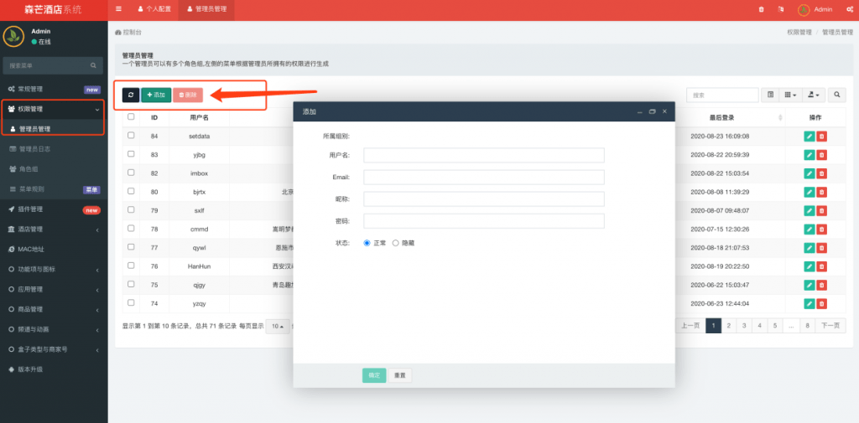Click red delete icon for yjbg row
Viewport: 859px width, 423px height.
coord(822,154)
